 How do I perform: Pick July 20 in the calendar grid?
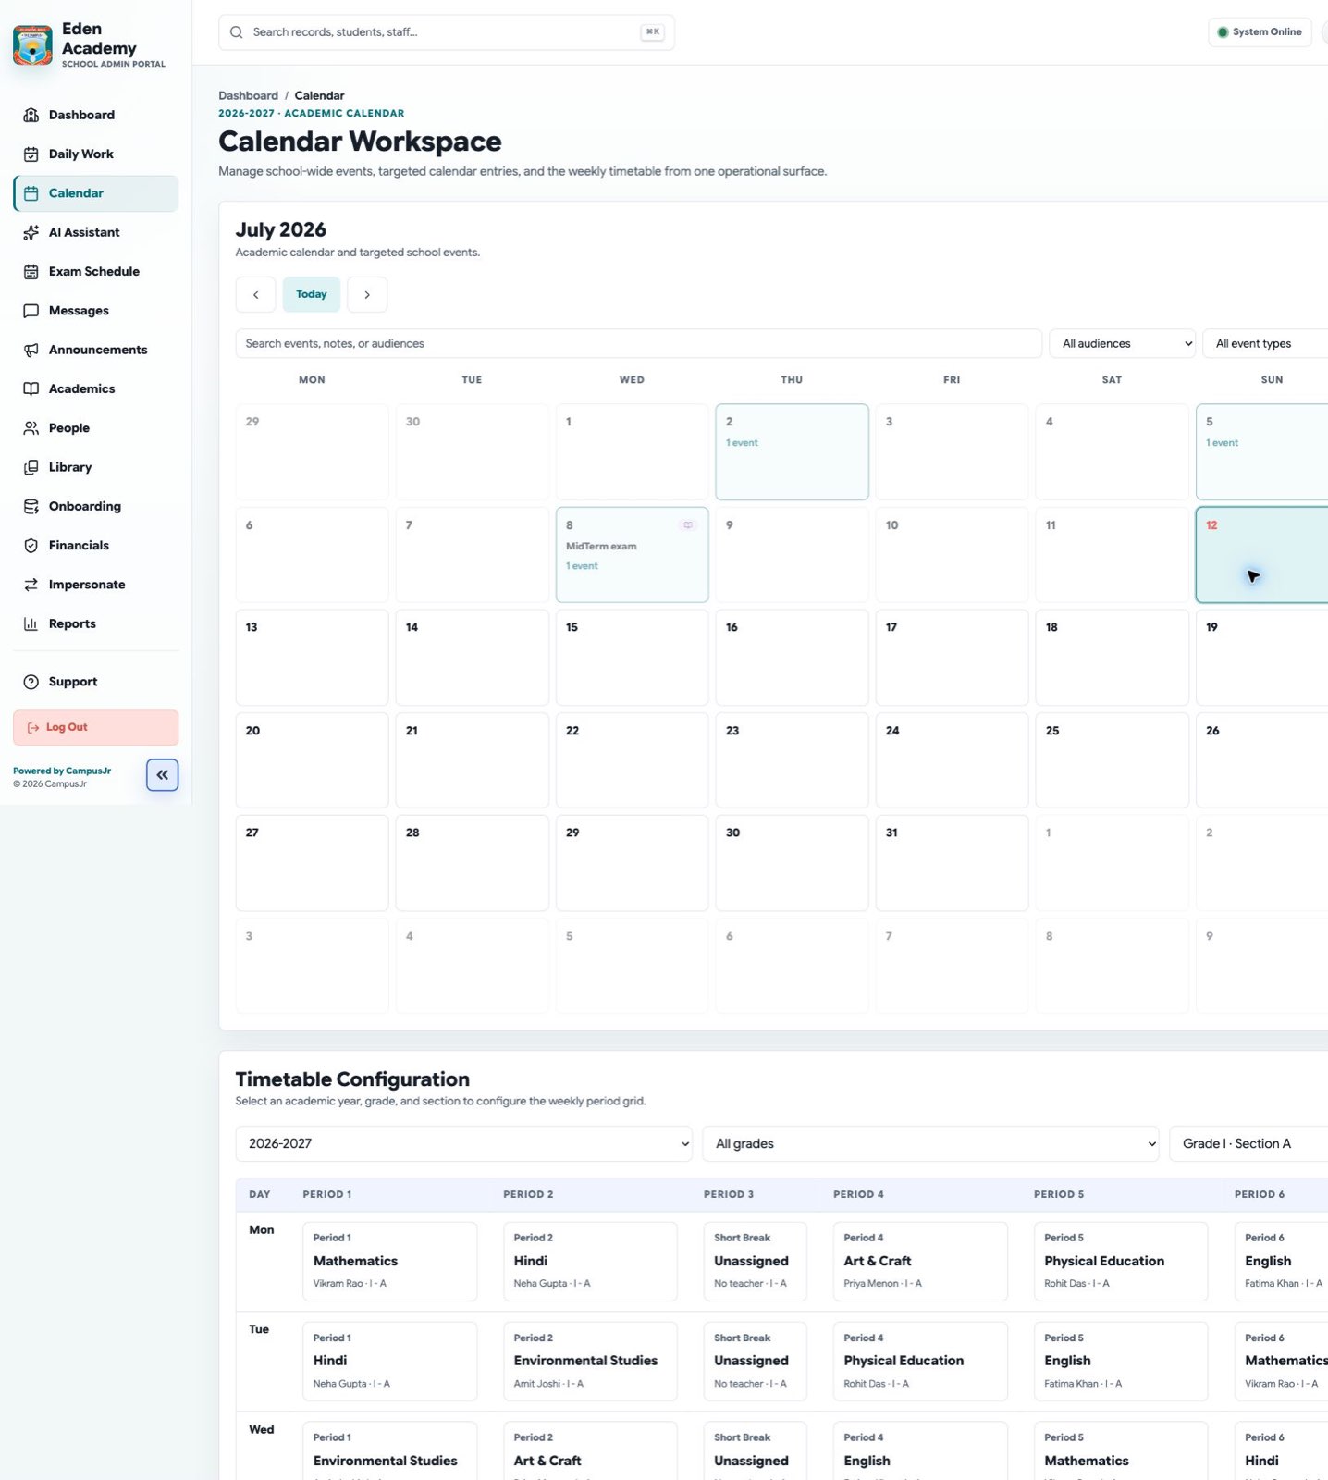click(x=313, y=760)
